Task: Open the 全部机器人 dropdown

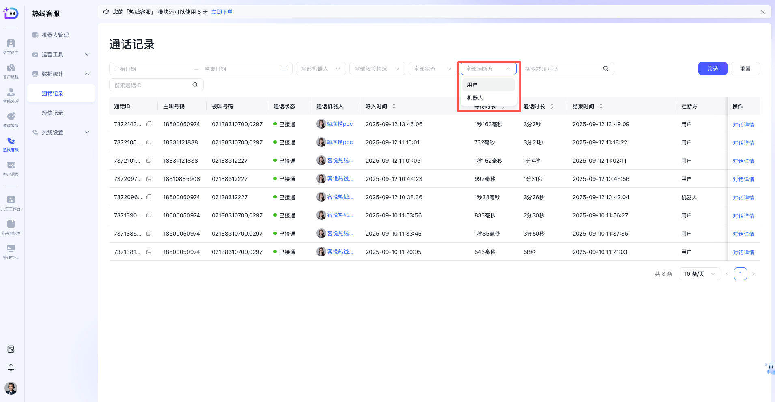Action: pyautogui.click(x=321, y=69)
